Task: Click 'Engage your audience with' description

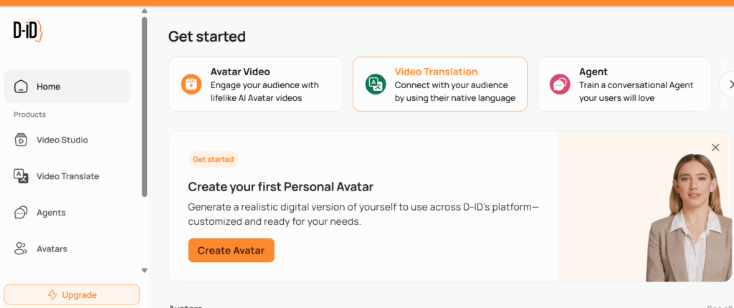Action: [x=264, y=85]
